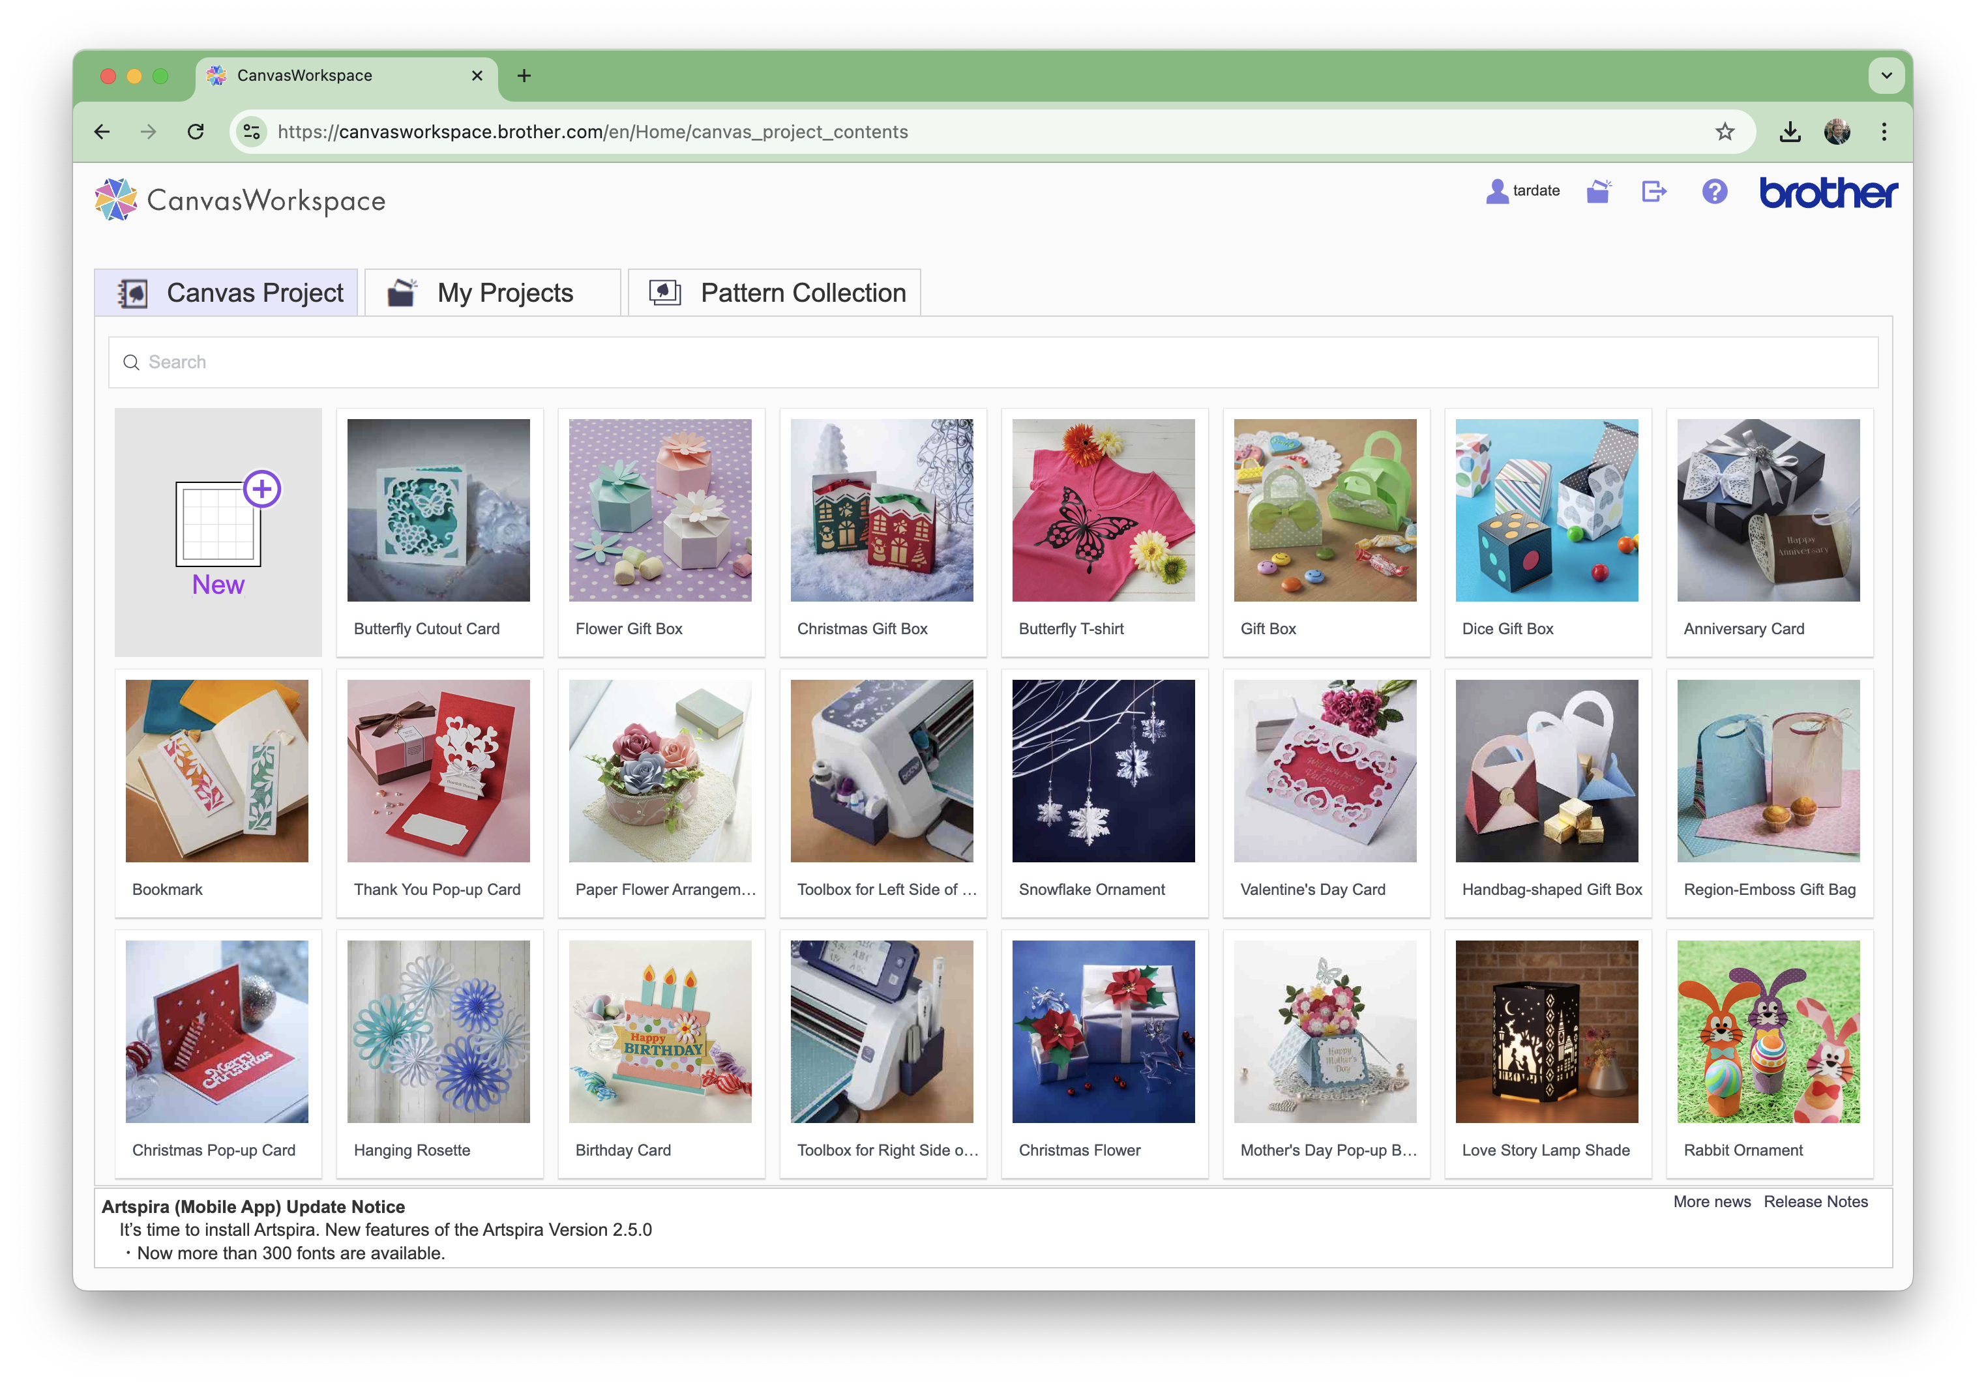This screenshot has width=1986, height=1387.
Task: Open the Release Notes link
Action: point(1816,1201)
